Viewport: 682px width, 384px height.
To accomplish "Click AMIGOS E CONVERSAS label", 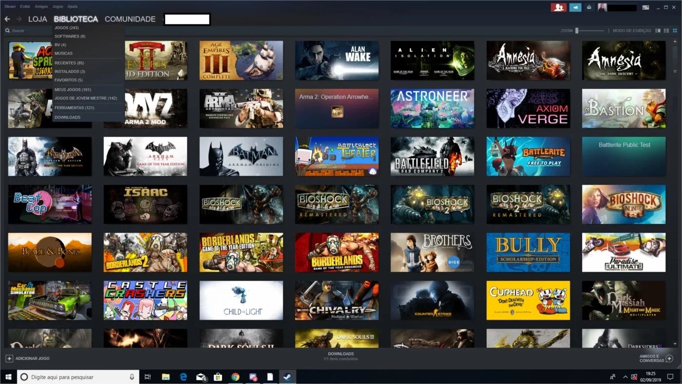I will [652, 358].
